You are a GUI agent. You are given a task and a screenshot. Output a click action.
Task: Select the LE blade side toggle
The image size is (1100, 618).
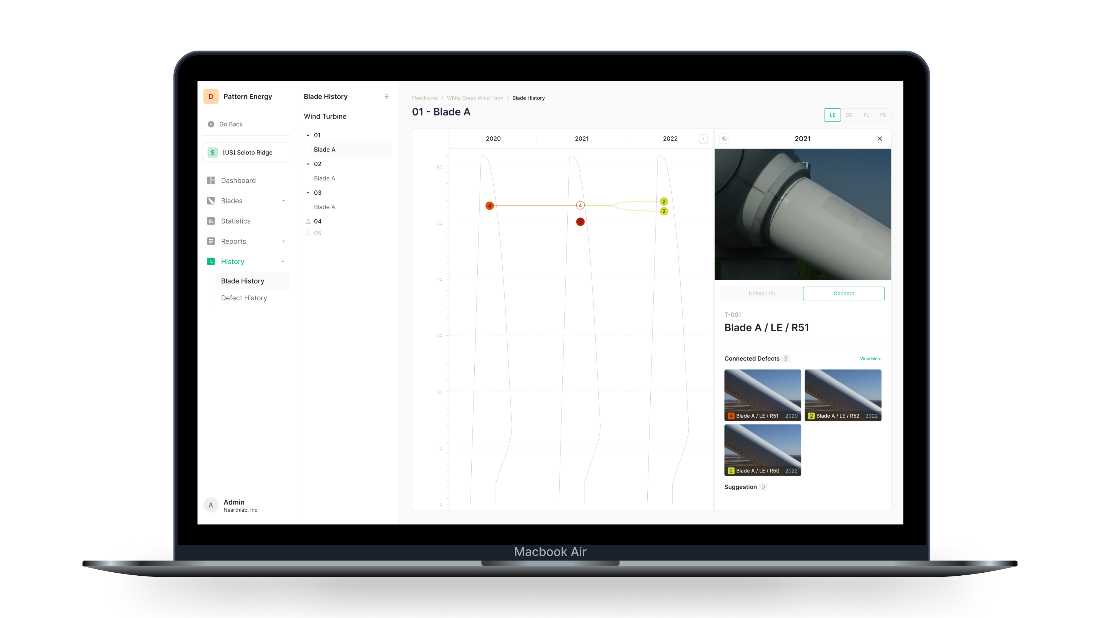[832, 115]
